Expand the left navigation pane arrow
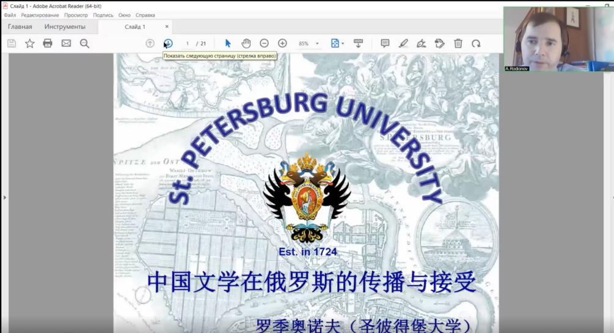The image size is (614, 333). tap(5, 198)
